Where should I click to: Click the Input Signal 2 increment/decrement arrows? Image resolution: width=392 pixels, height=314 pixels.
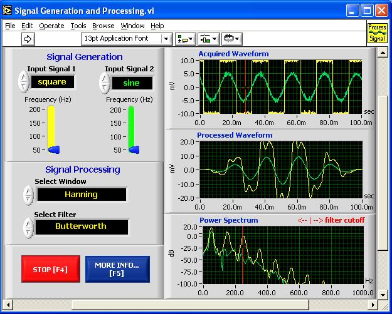[105, 83]
